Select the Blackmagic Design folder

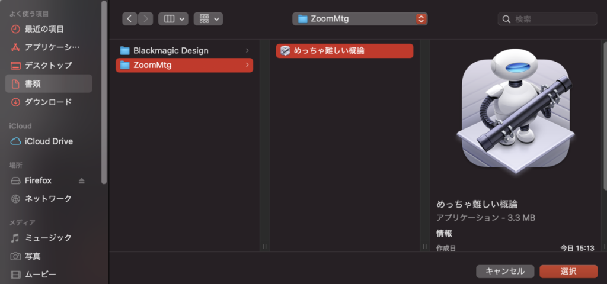(171, 51)
